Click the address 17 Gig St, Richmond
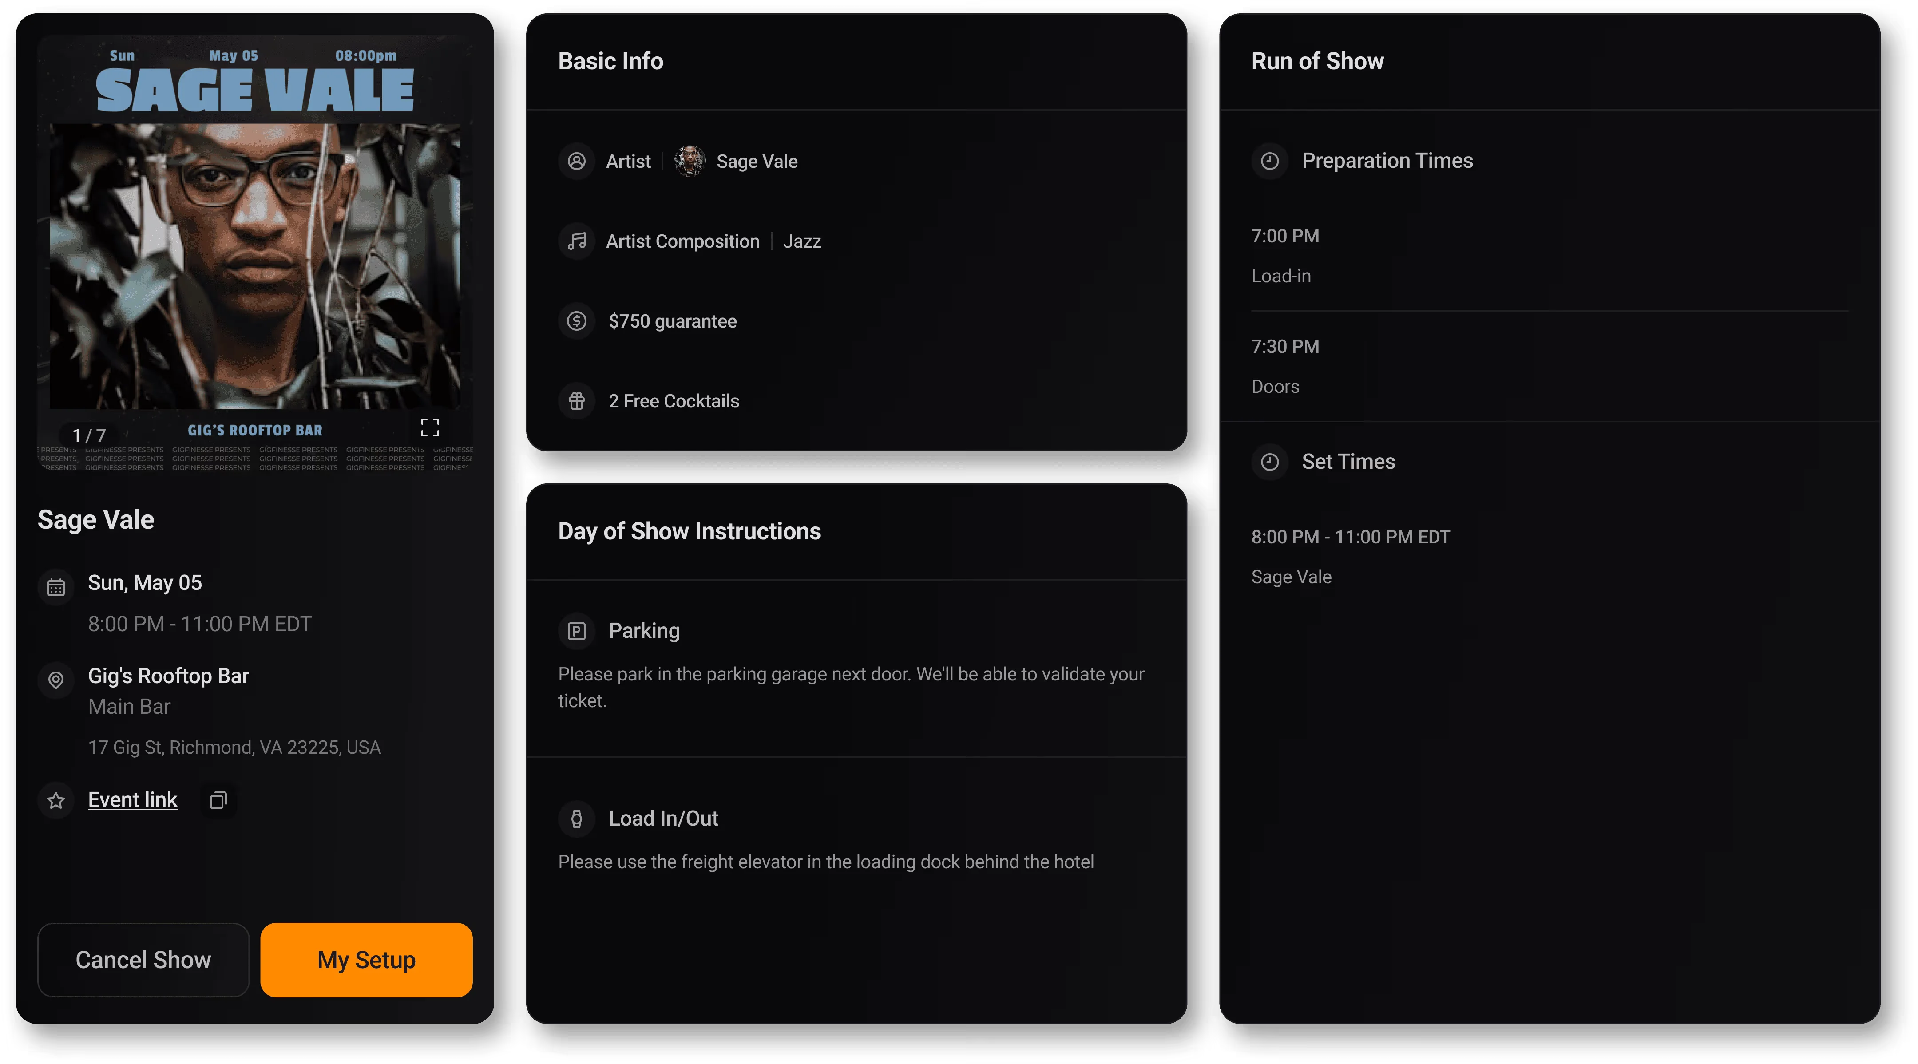 (234, 748)
